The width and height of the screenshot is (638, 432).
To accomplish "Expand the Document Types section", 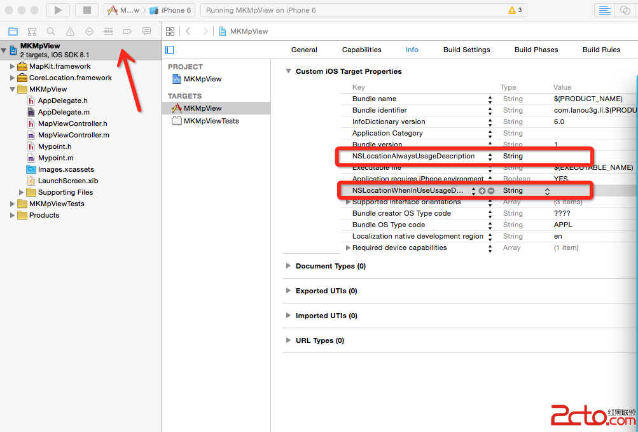I will point(289,266).
